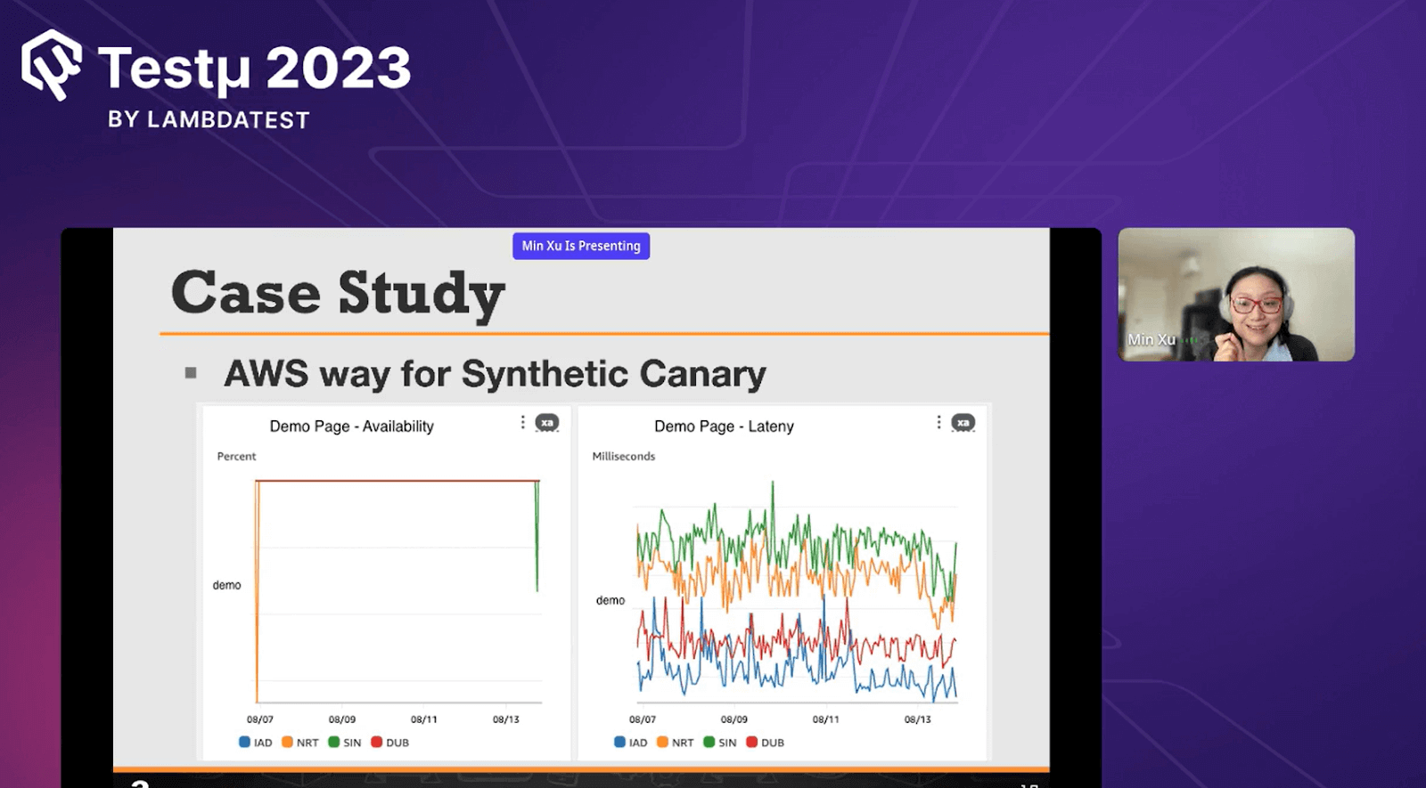Click the IAD legend label in Availability chart
The height and width of the screenshot is (788, 1426).
pyautogui.click(x=263, y=743)
